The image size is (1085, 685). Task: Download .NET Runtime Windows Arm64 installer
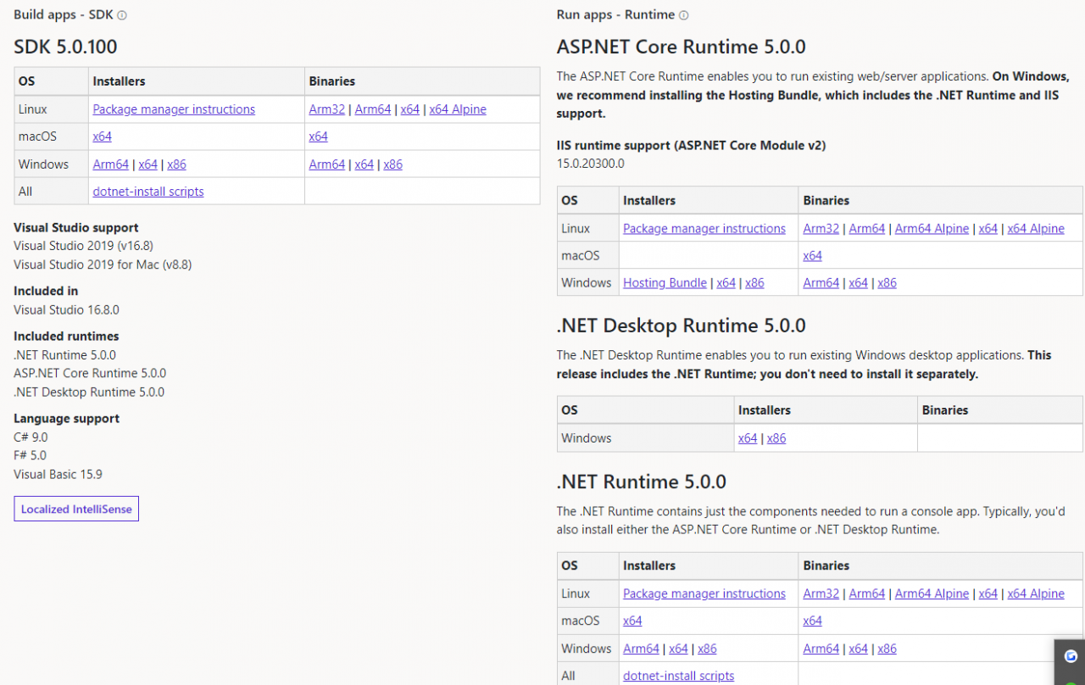(642, 649)
